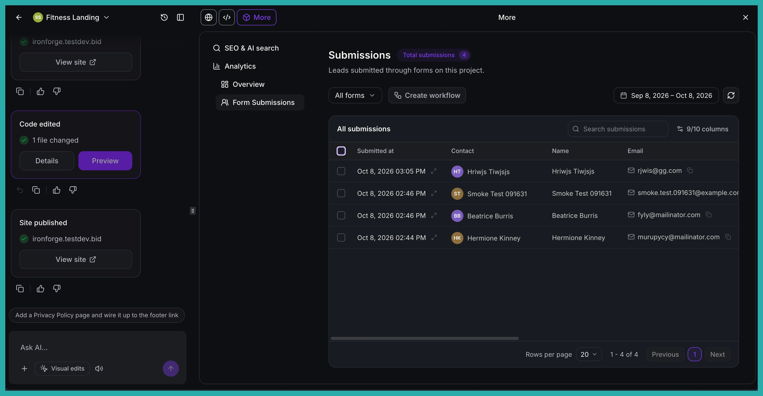Open the date range picker
This screenshot has height=396, width=763.
[x=666, y=95]
